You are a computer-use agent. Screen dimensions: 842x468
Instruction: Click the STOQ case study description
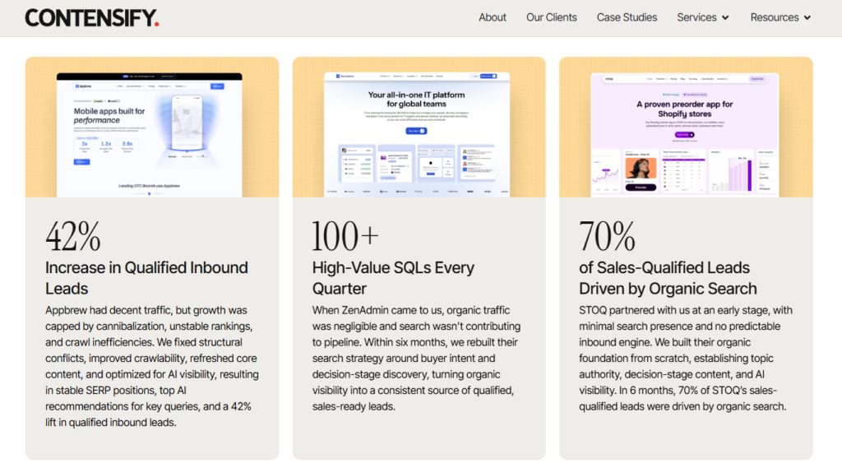tap(686, 359)
